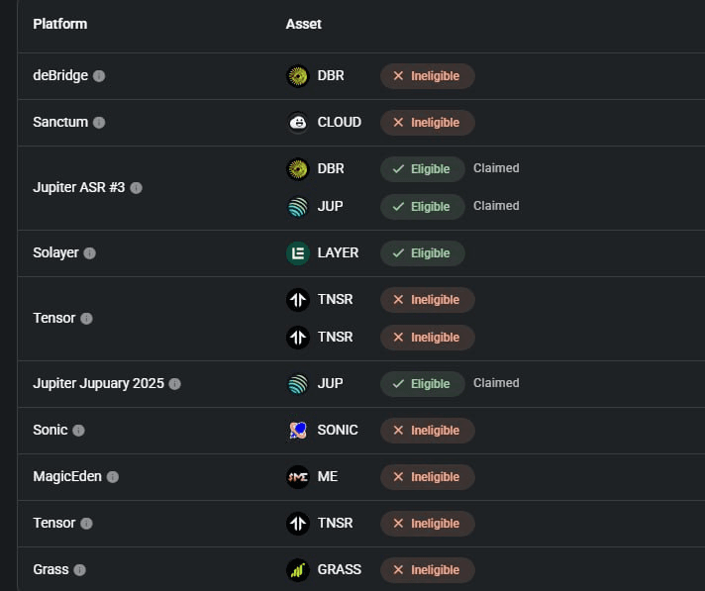Screen dimensions: 705x591
Task: Click the Ineligible badge for CLOUD
Action: (427, 122)
